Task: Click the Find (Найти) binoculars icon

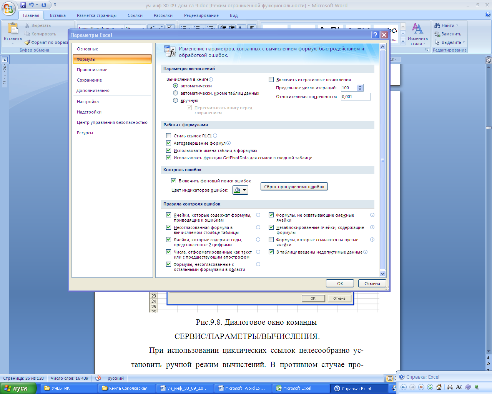Action: [x=437, y=25]
